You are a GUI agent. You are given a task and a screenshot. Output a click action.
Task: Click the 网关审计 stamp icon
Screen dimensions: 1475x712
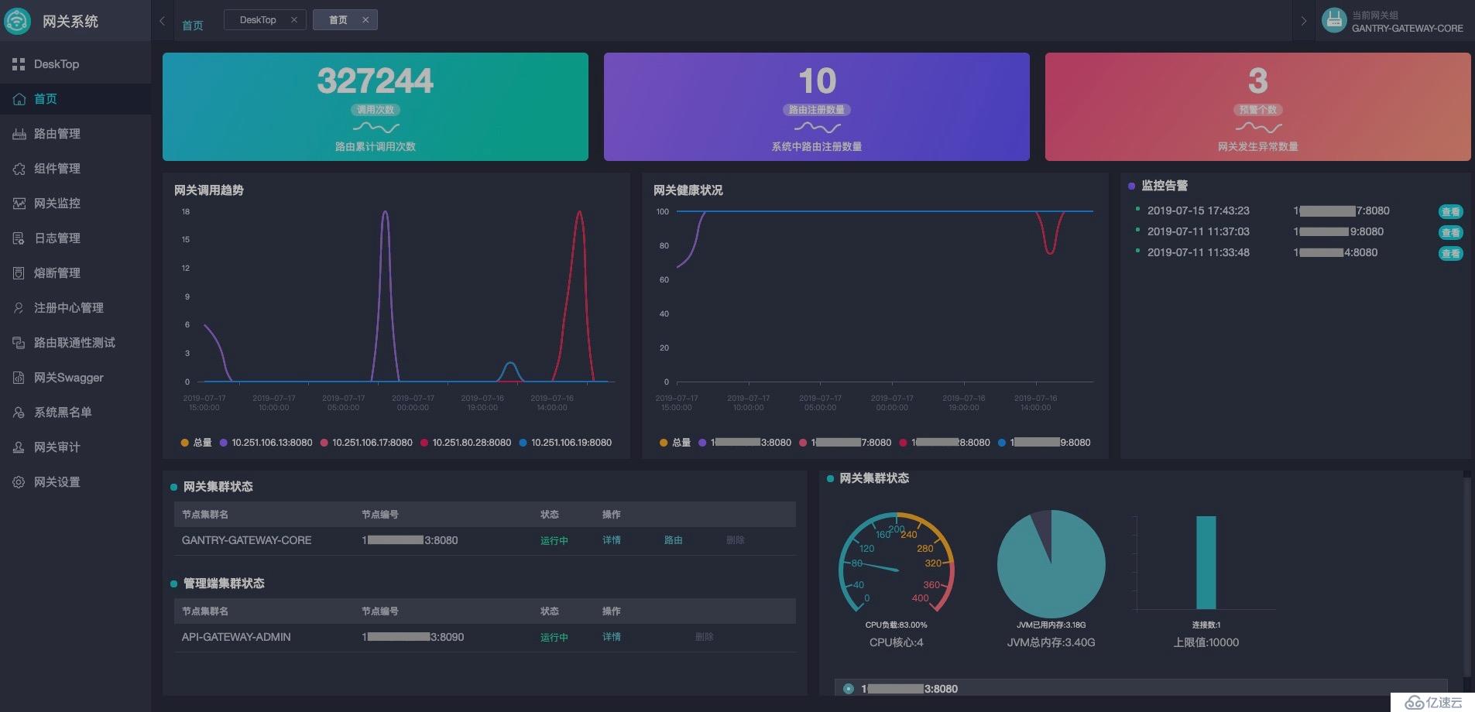click(x=19, y=447)
